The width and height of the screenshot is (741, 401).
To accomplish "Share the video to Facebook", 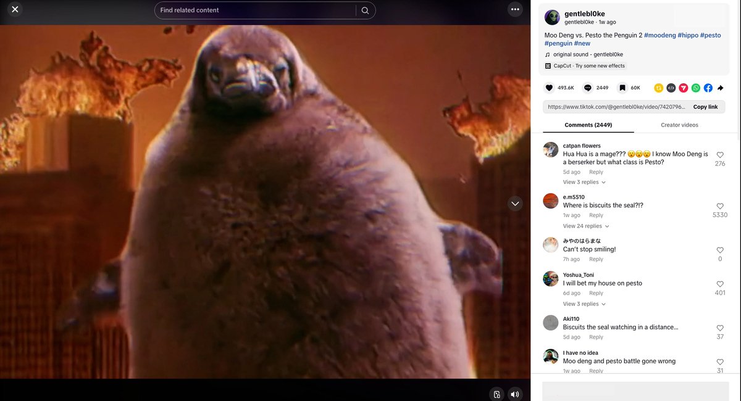I will (x=708, y=88).
